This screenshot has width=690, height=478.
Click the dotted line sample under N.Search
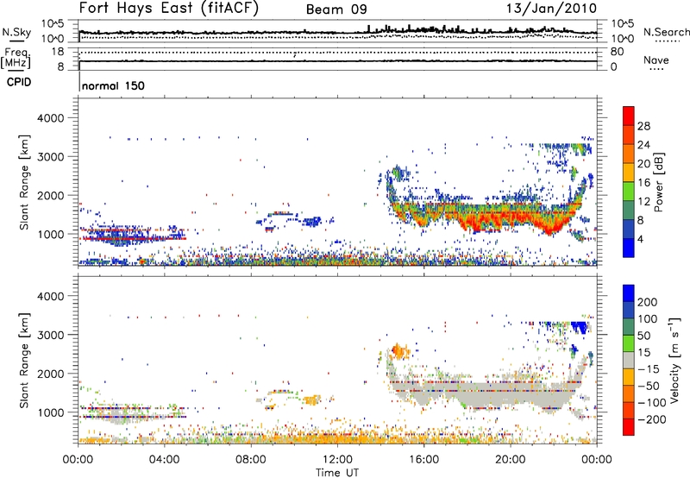click(x=668, y=41)
